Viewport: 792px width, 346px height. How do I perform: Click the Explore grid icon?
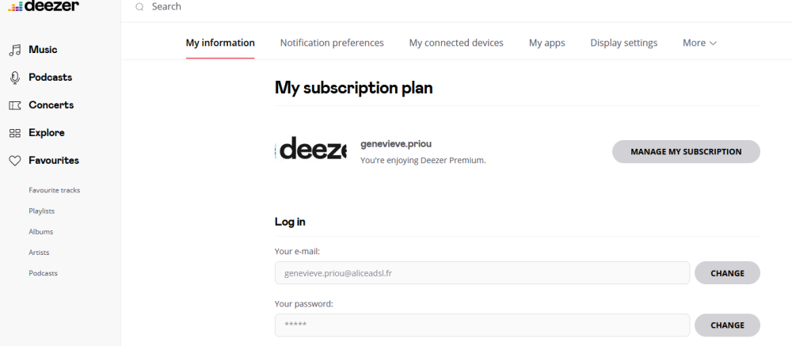pyautogui.click(x=14, y=133)
